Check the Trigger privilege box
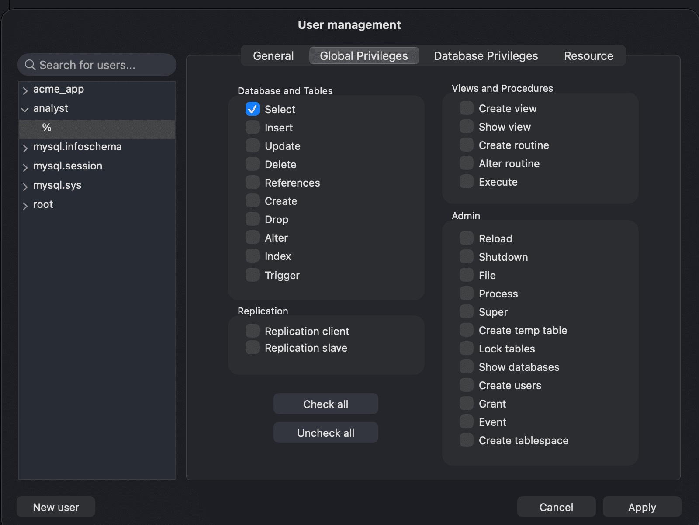 tap(253, 275)
